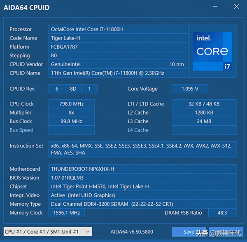This screenshot has height=242, width=247.
Task: Select the Core Voltage value 1.095 V
Action: [190, 89]
